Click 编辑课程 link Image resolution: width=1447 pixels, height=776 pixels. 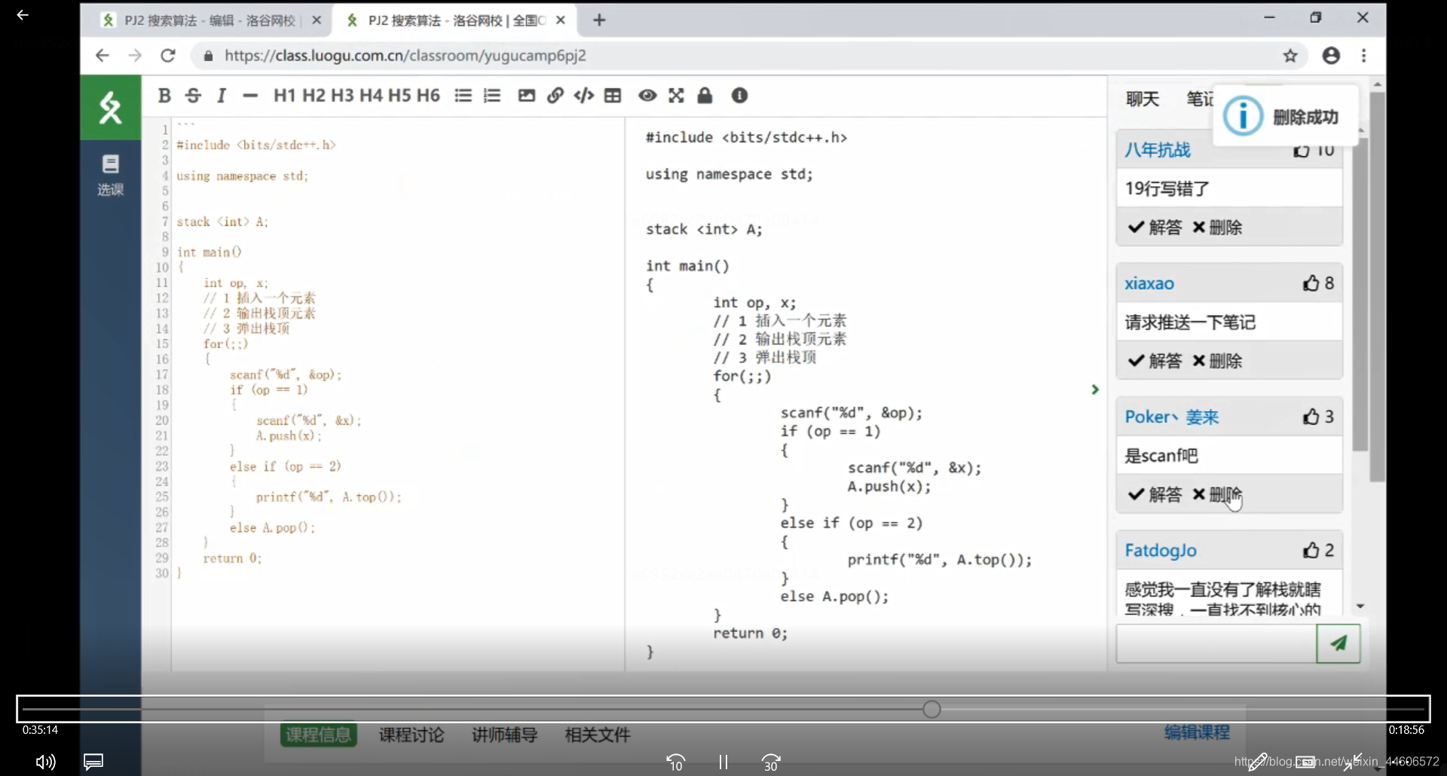pyautogui.click(x=1197, y=732)
